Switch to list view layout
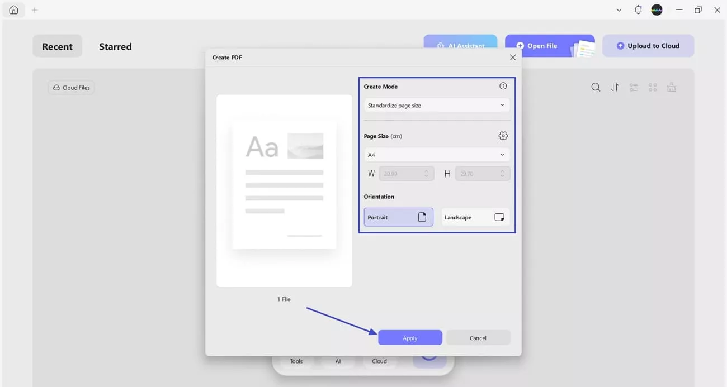Viewport: 727px width, 387px height. pos(633,87)
